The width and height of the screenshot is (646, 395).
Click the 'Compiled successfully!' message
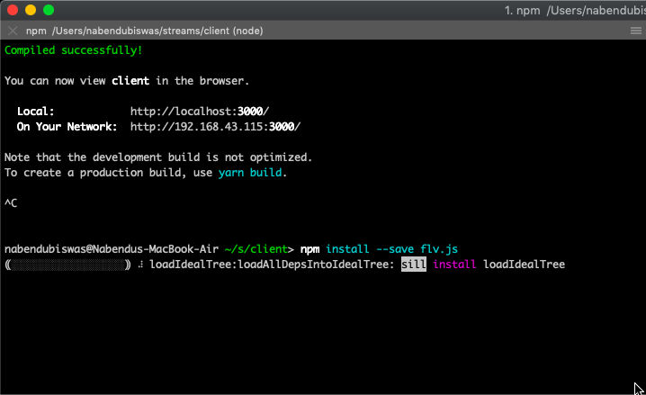point(74,50)
